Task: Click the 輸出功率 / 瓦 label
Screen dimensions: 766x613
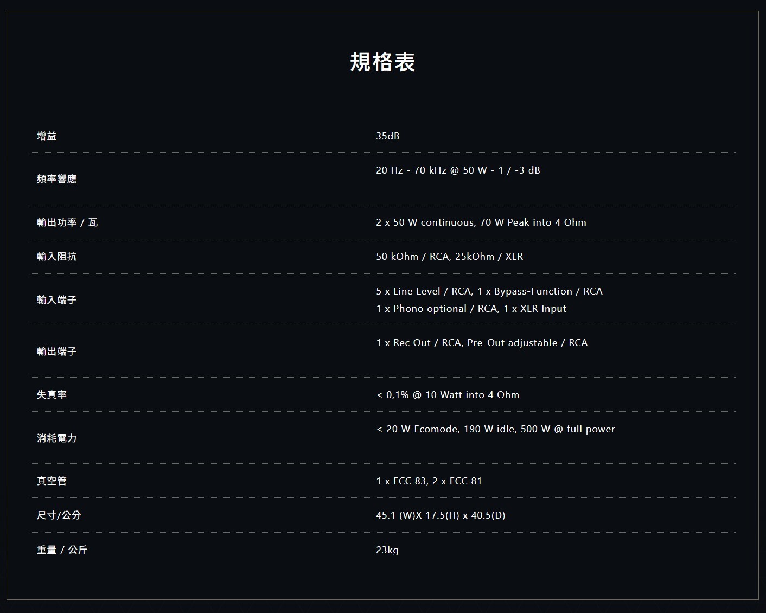Action: pyautogui.click(x=67, y=222)
